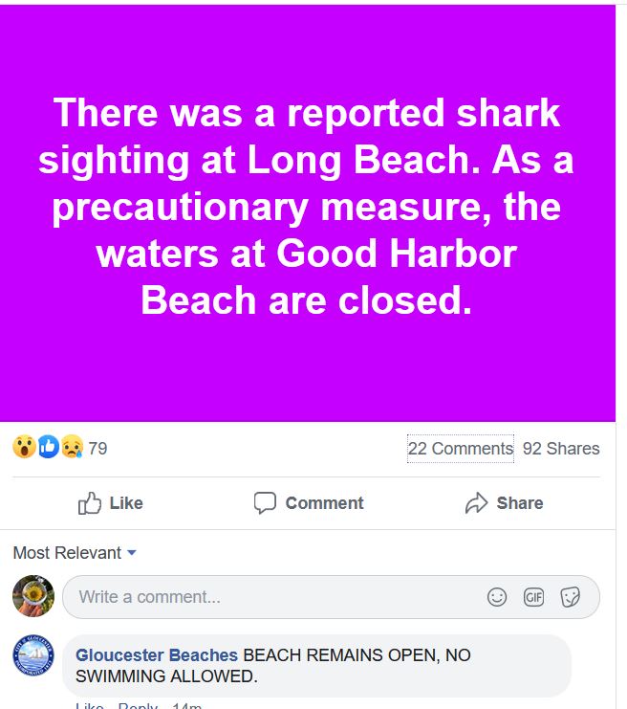Open the GIF picker in comment box
Viewport: 627px width, 709px height.
tap(533, 597)
